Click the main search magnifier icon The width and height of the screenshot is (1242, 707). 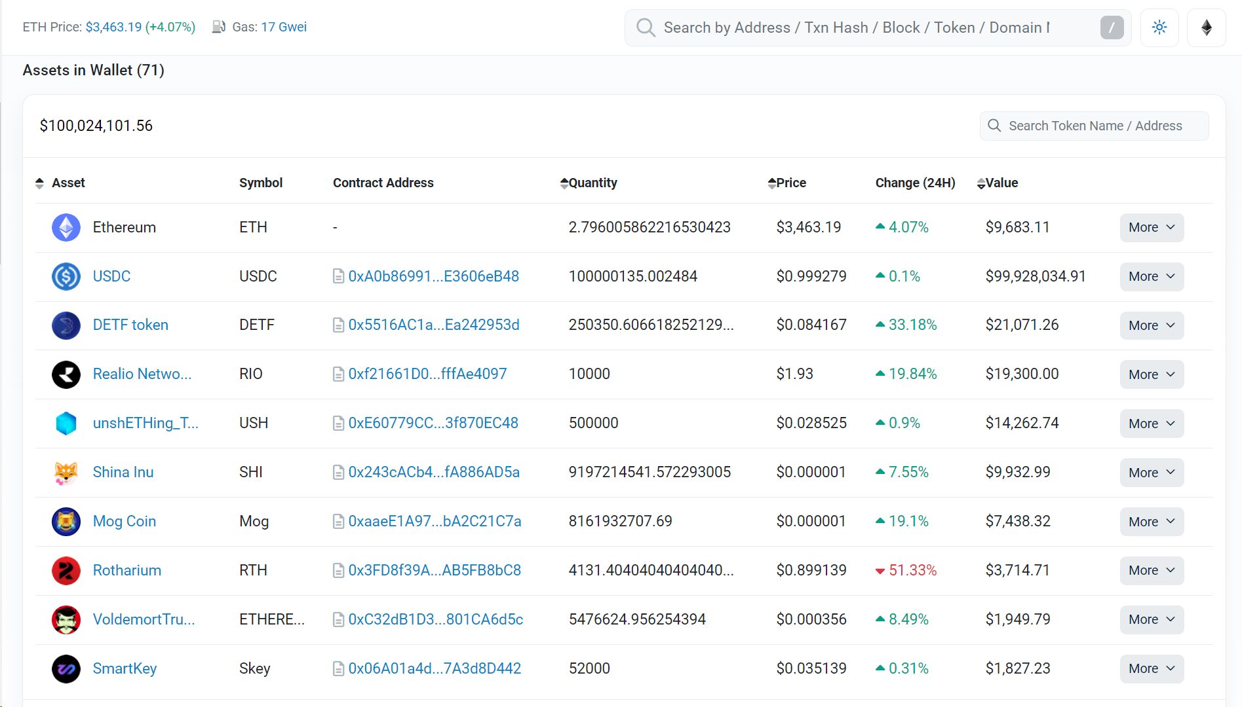(646, 27)
